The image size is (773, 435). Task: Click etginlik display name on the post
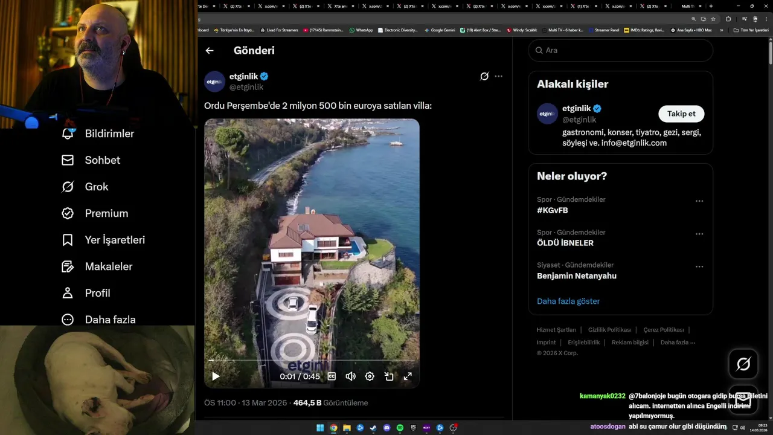pos(244,76)
